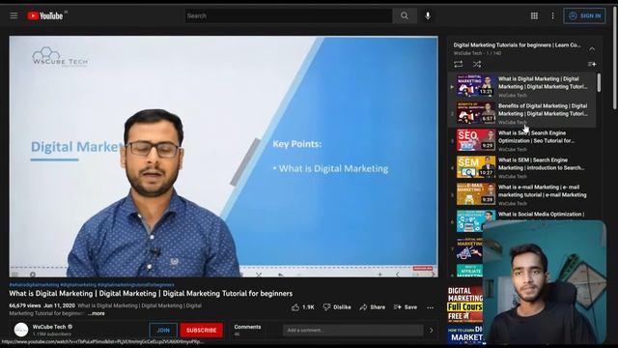Expand description with ...more
The image size is (618, 348).
(x=97, y=313)
